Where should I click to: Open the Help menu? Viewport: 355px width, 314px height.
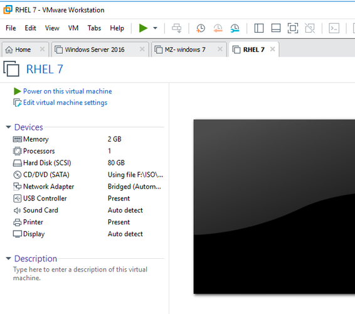[117, 28]
